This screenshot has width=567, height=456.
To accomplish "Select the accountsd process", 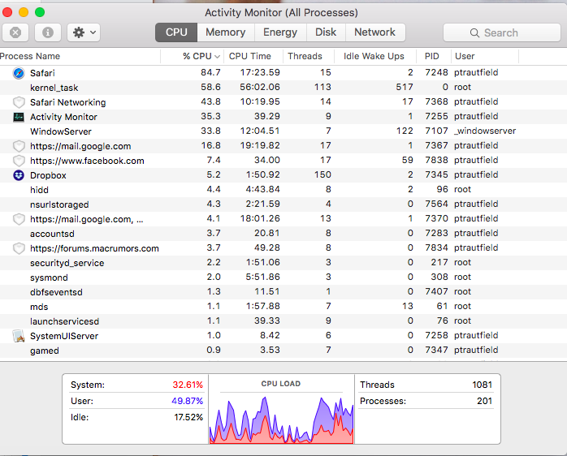I will [283, 234].
